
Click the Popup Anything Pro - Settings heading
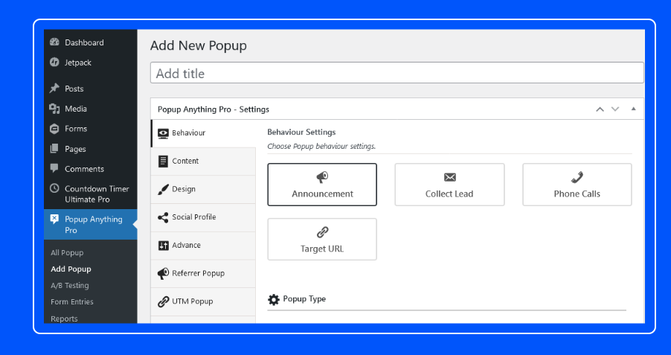[x=213, y=109]
